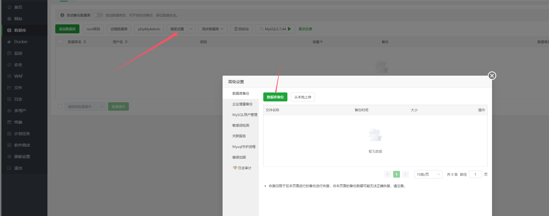Click the root密码 button
The width and height of the screenshot is (549, 216).
pos(93,29)
